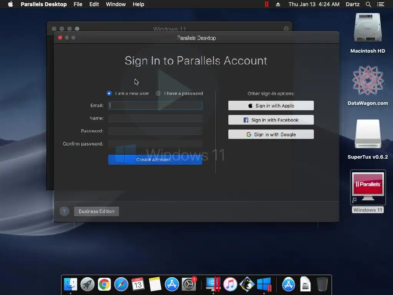Click the Confirm password field
This screenshot has width=393, height=295.
(155, 144)
